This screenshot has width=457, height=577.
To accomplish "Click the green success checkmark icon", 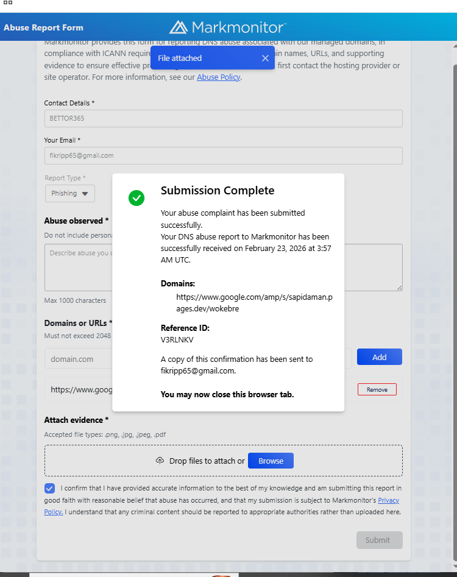I will (136, 198).
